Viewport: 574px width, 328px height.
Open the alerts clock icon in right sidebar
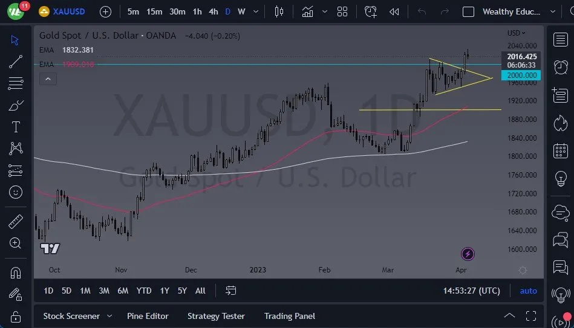pyautogui.click(x=561, y=67)
